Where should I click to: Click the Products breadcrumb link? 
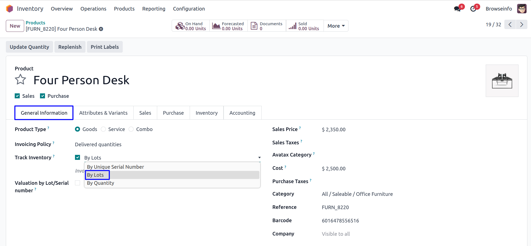pyautogui.click(x=35, y=23)
